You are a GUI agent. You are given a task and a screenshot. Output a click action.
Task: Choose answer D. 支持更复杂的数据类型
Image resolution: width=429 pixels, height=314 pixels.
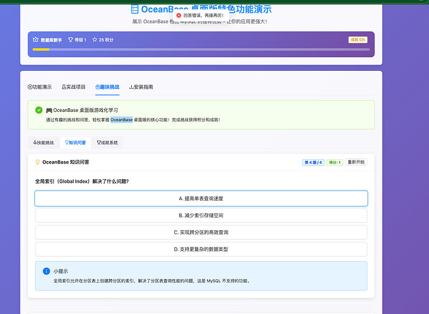(201, 249)
